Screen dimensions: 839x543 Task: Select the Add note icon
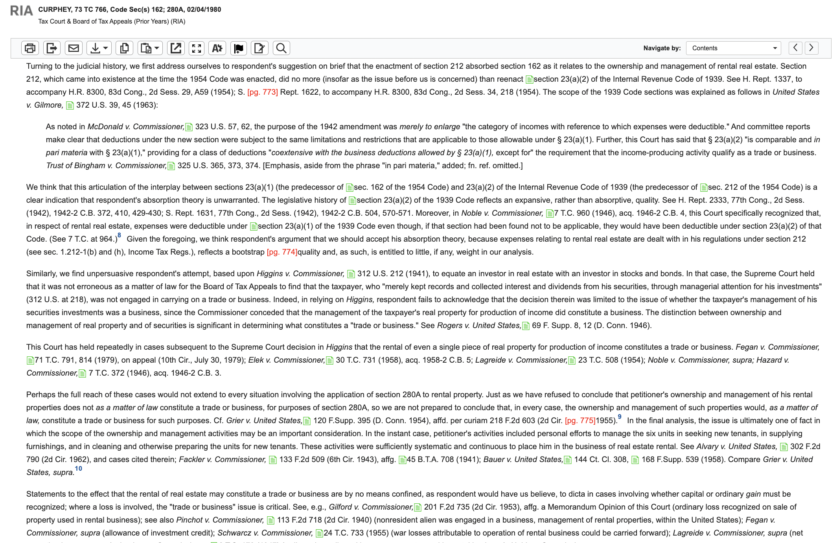(259, 48)
